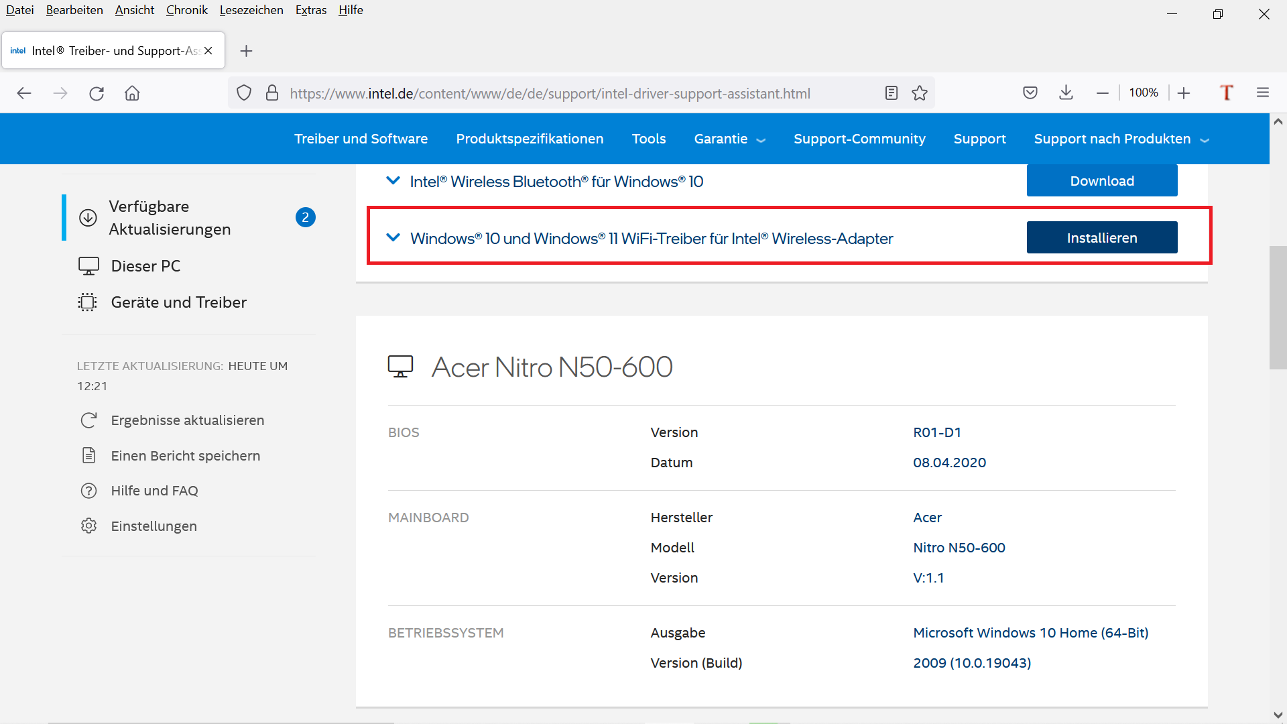Viewport: 1287px width, 724px height.
Task: Open a new browser tab
Action: click(x=246, y=50)
